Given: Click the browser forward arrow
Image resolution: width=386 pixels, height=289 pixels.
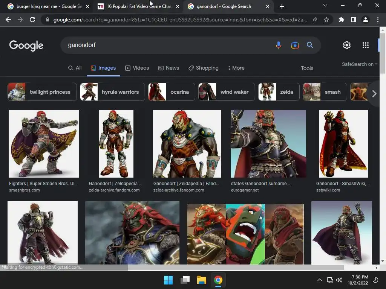Looking at the screenshot, I should tap(20, 20).
